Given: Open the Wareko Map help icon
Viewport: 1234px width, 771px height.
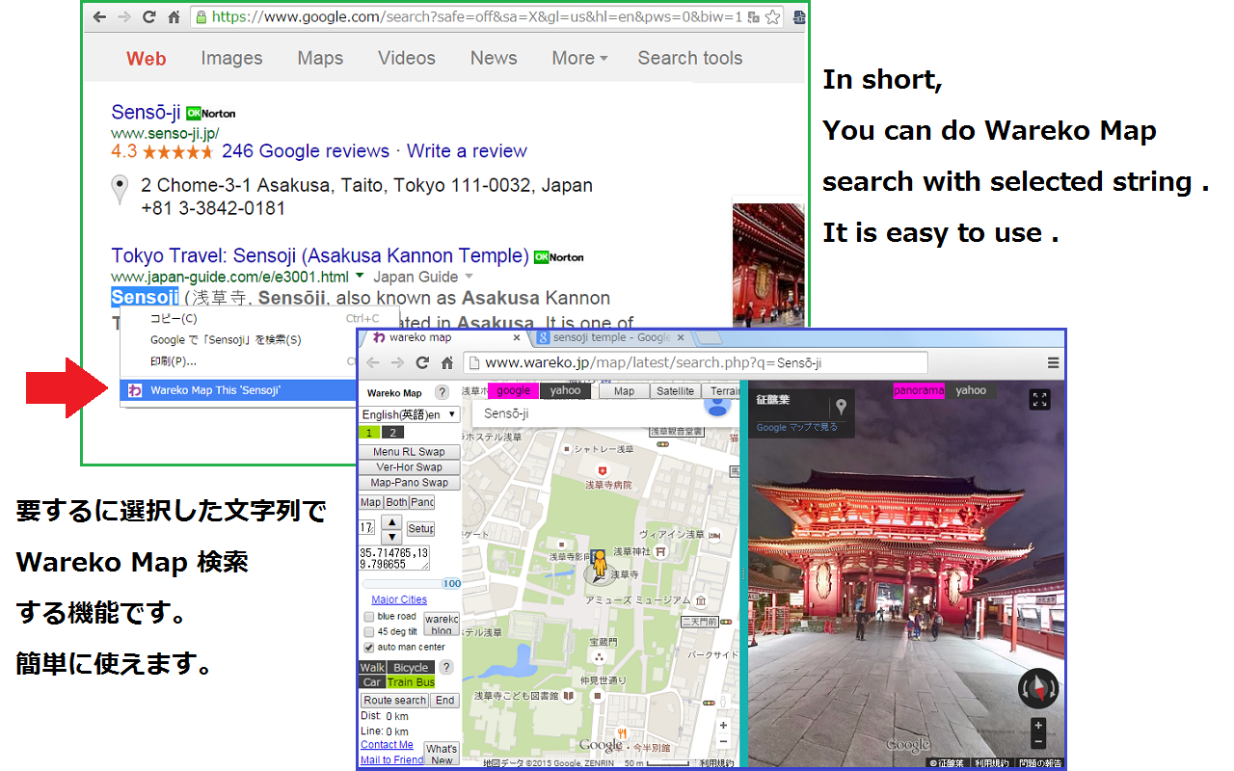Looking at the screenshot, I should tap(442, 393).
